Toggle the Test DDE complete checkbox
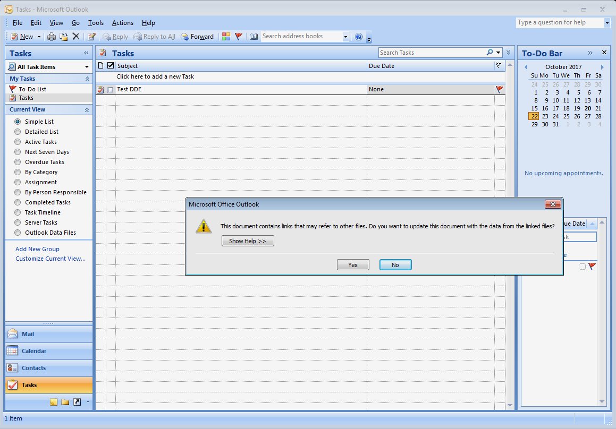 point(111,90)
